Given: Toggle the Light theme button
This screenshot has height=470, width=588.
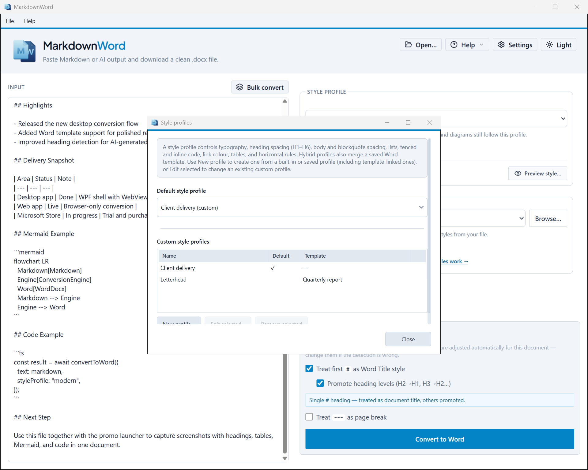Looking at the screenshot, I should (x=559, y=45).
